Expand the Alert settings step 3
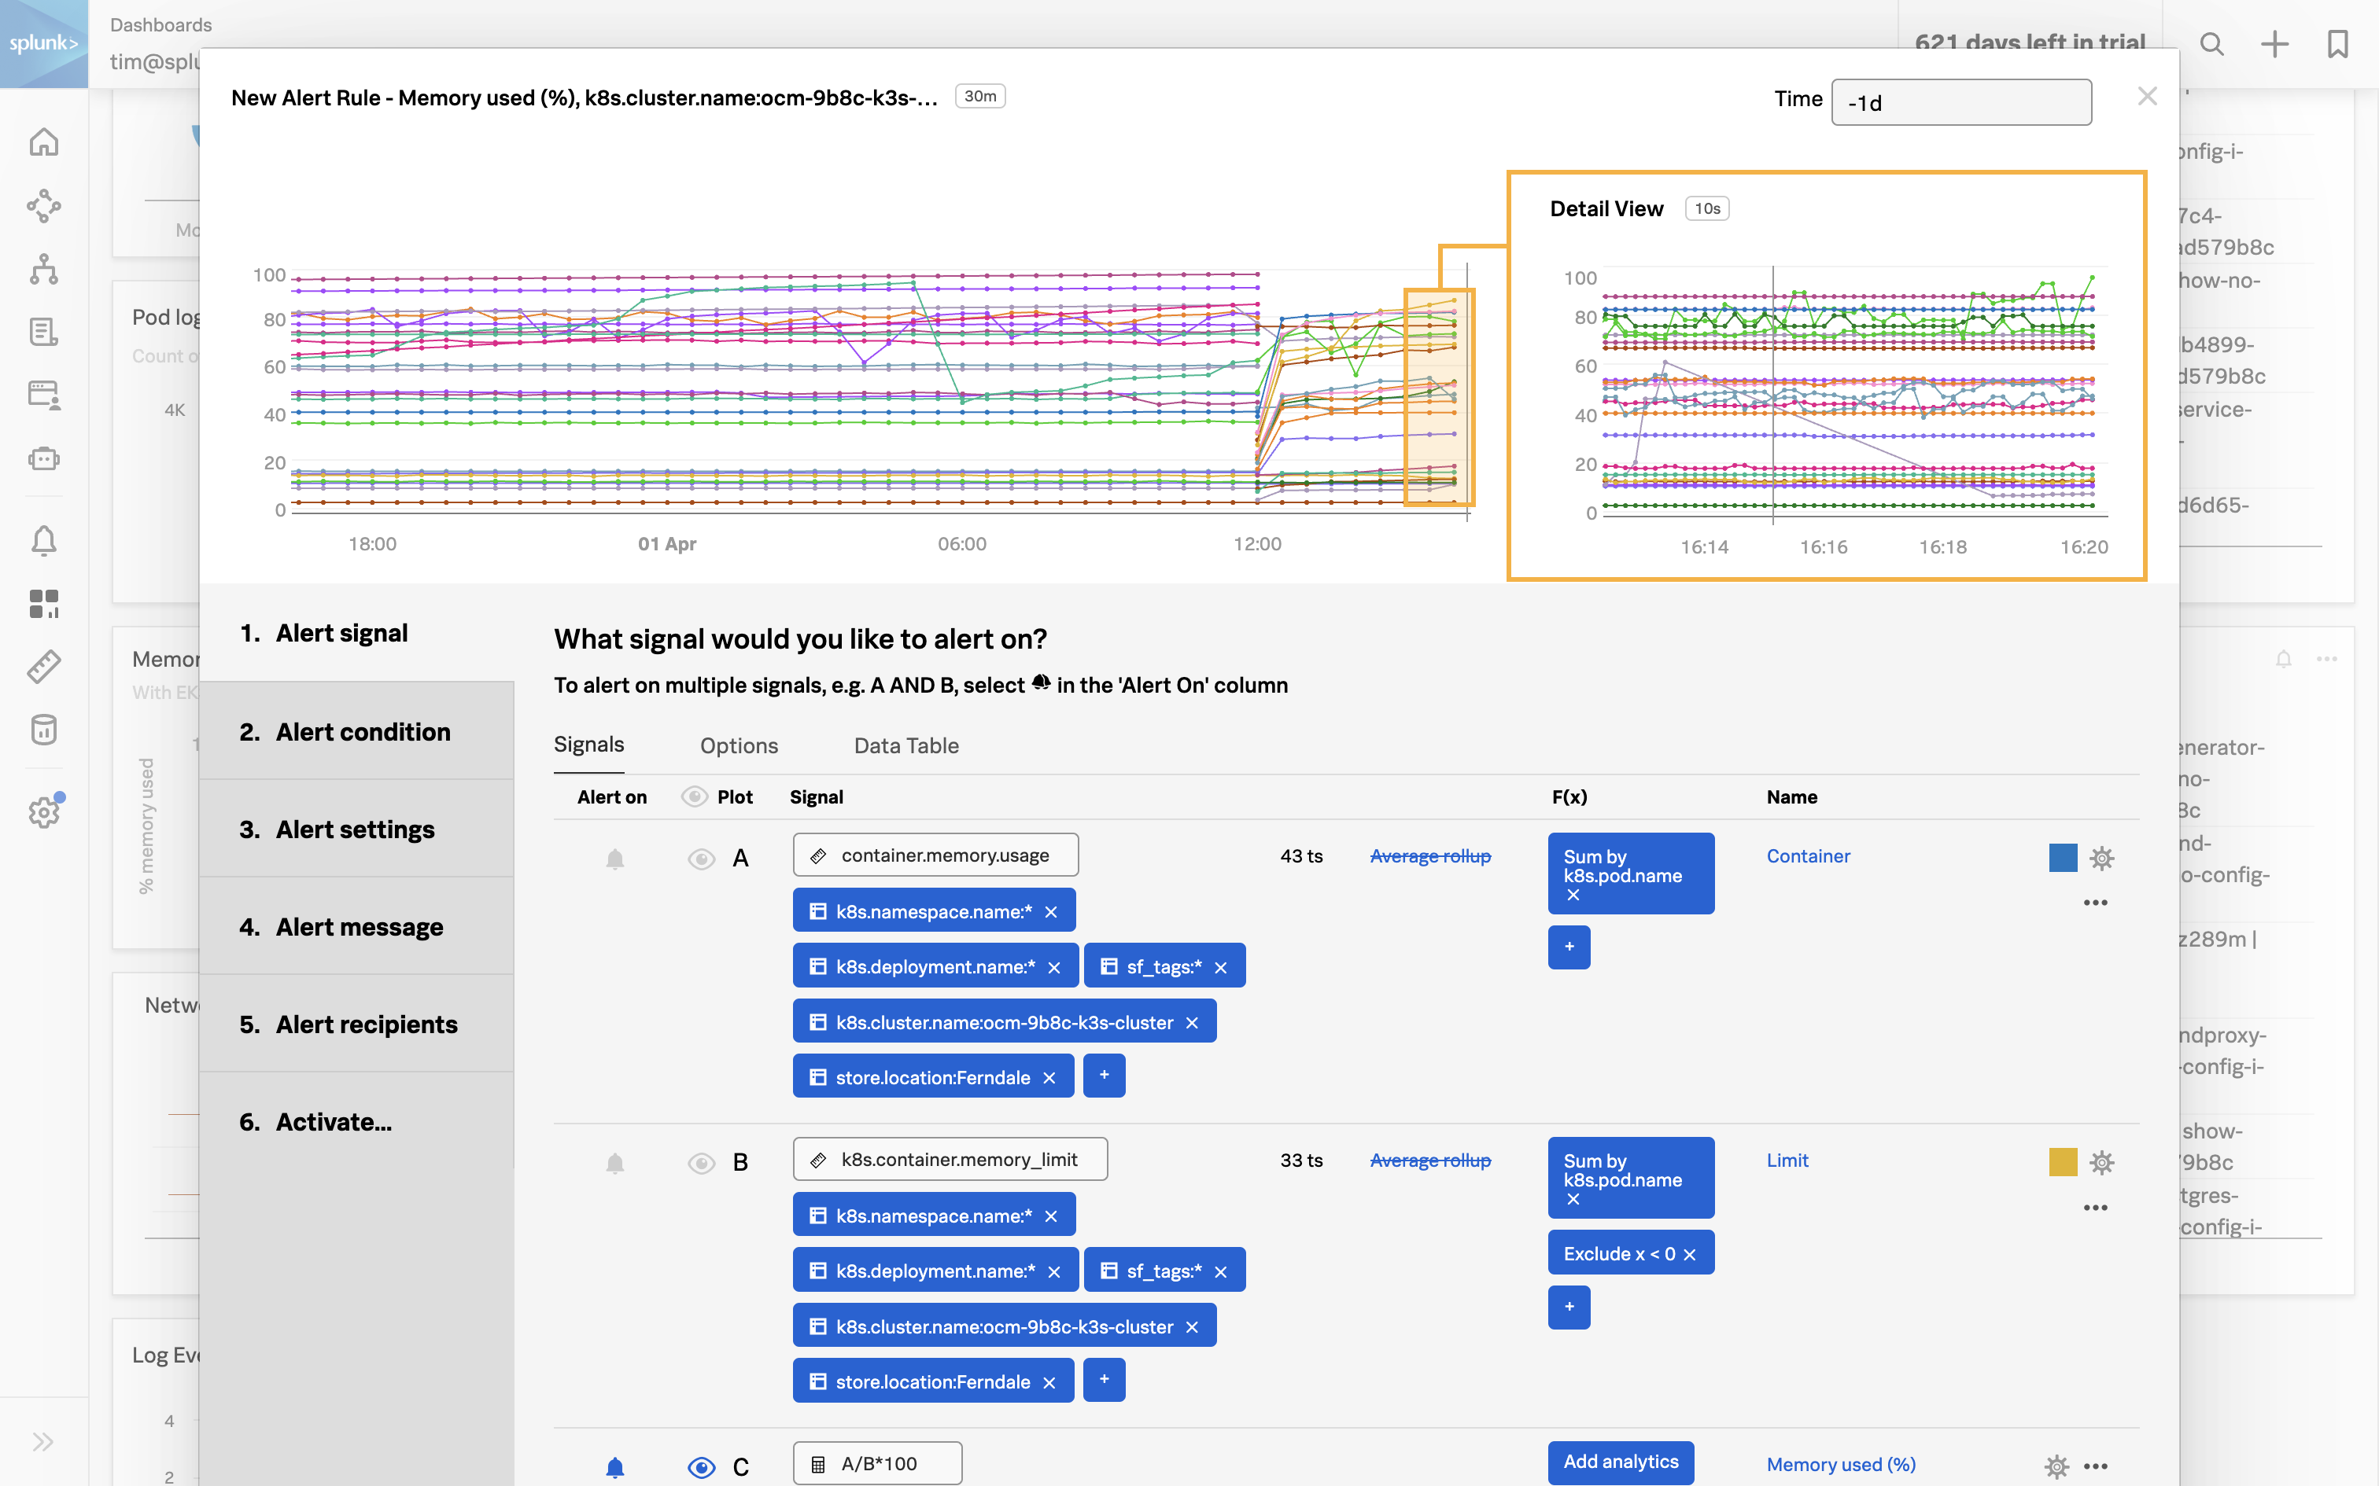The height and width of the screenshot is (1486, 2379). [355, 829]
